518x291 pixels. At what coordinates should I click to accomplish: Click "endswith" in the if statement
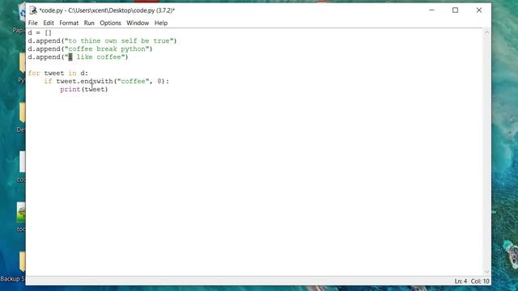point(96,81)
